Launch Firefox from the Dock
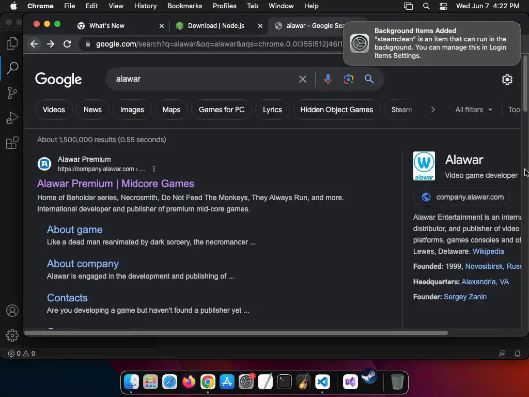Viewport: 529px width, 397px height. [x=189, y=382]
